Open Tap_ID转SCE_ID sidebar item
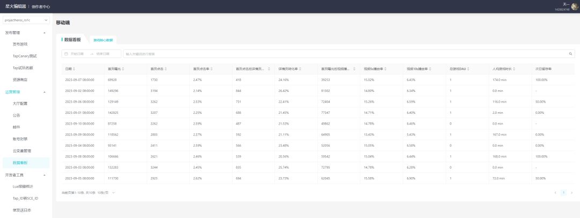 click(x=26, y=198)
